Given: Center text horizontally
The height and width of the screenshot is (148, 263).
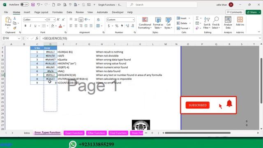Looking at the screenshot, I should coord(76,26).
